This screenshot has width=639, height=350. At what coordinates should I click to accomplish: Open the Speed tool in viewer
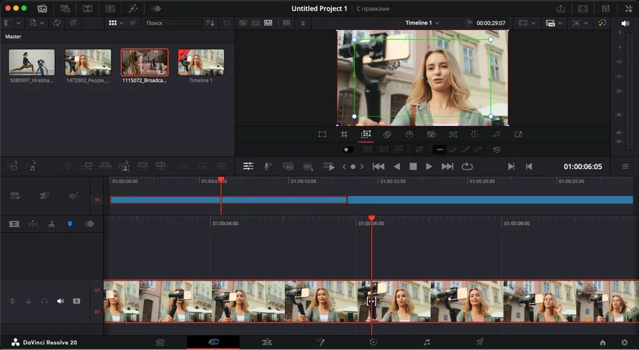[x=410, y=134]
